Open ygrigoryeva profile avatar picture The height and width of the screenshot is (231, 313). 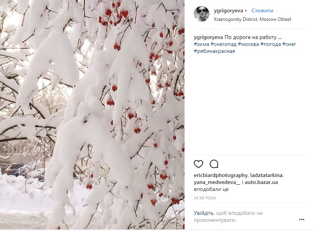pyautogui.click(x=202, y=14)
